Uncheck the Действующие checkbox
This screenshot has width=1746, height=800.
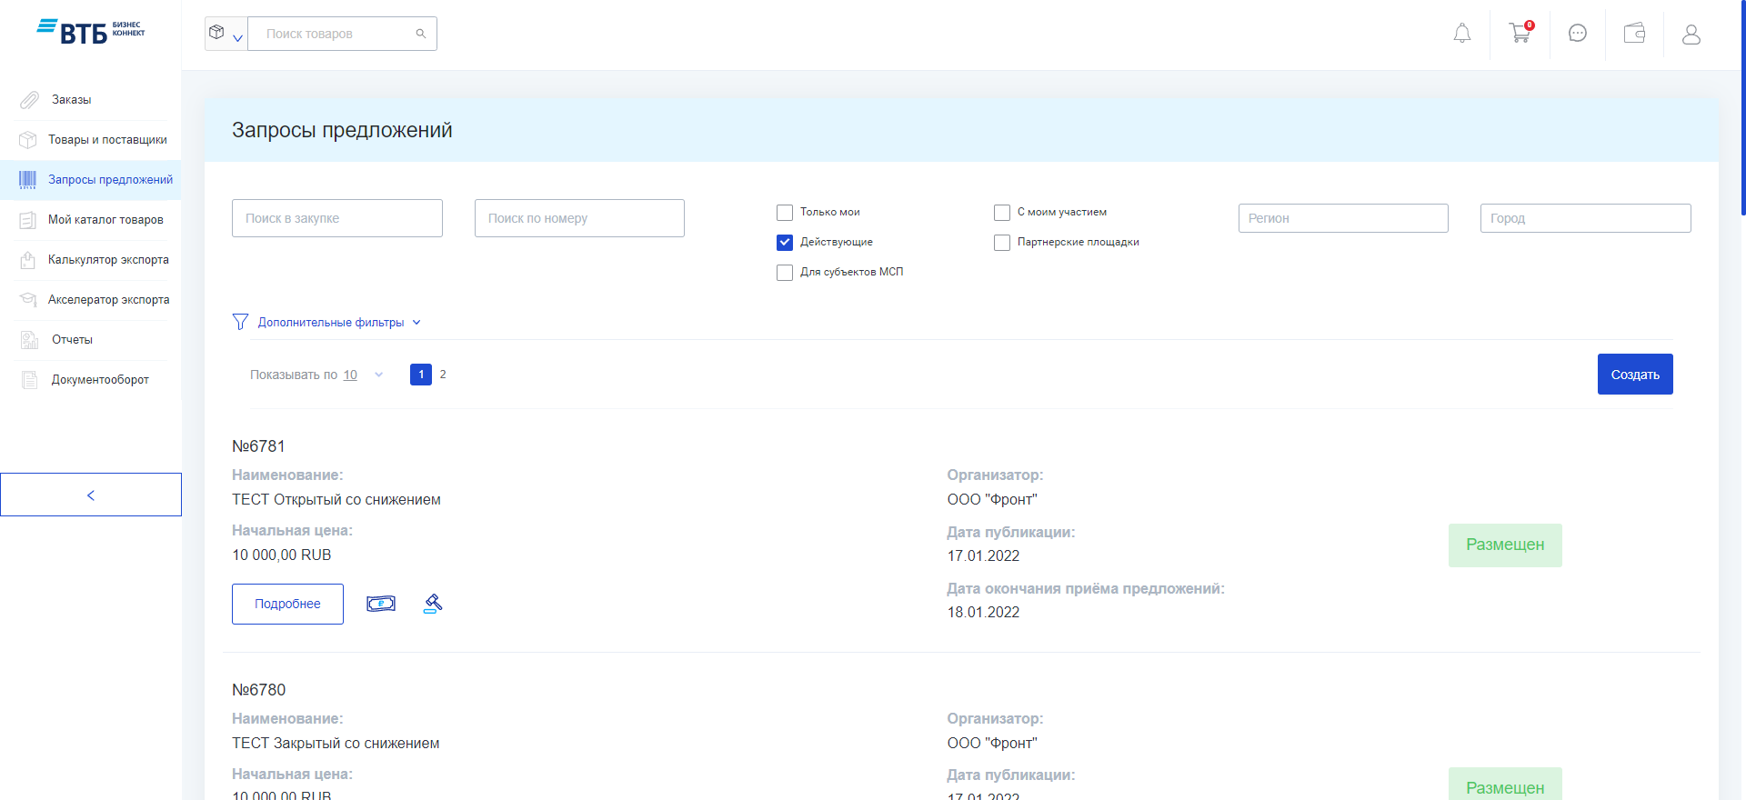[x=785, y=243]
